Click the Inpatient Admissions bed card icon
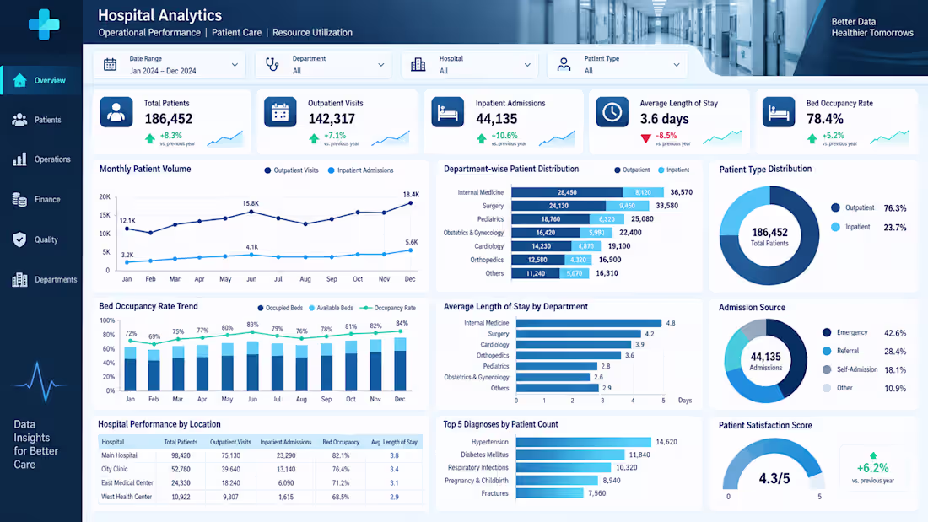The image size is (928, 522). 447,112
